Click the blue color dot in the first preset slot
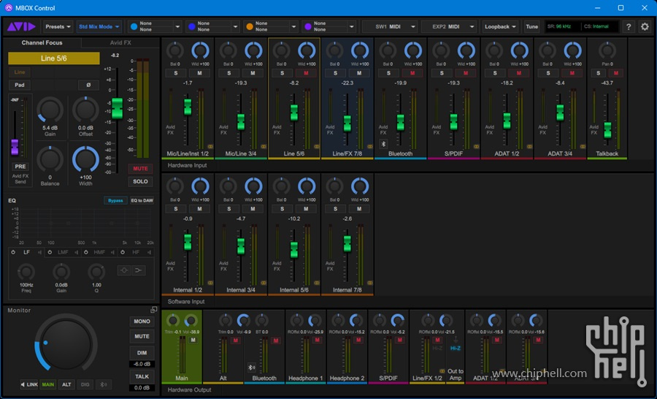 [134, 26]
